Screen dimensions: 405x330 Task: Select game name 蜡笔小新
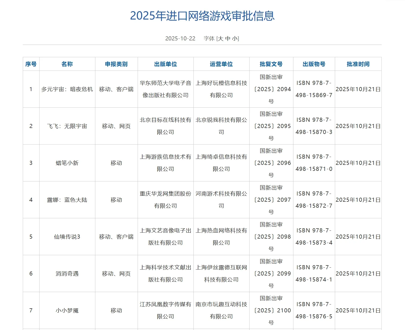(x=67, y=163)
